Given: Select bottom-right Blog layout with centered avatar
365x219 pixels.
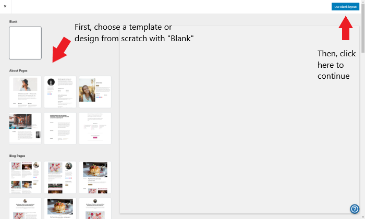Looking at the screenshot, I should pyautogui.click(x=95, y=209).
